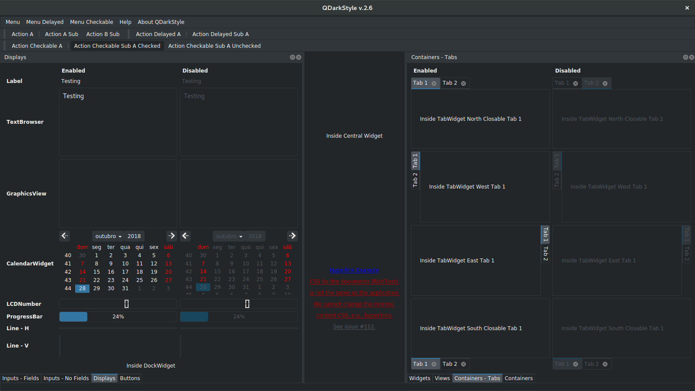Screen dimensions: 695x391
Task: Check Action Checkable Sub A Unchecked
Action: (215, 46)
